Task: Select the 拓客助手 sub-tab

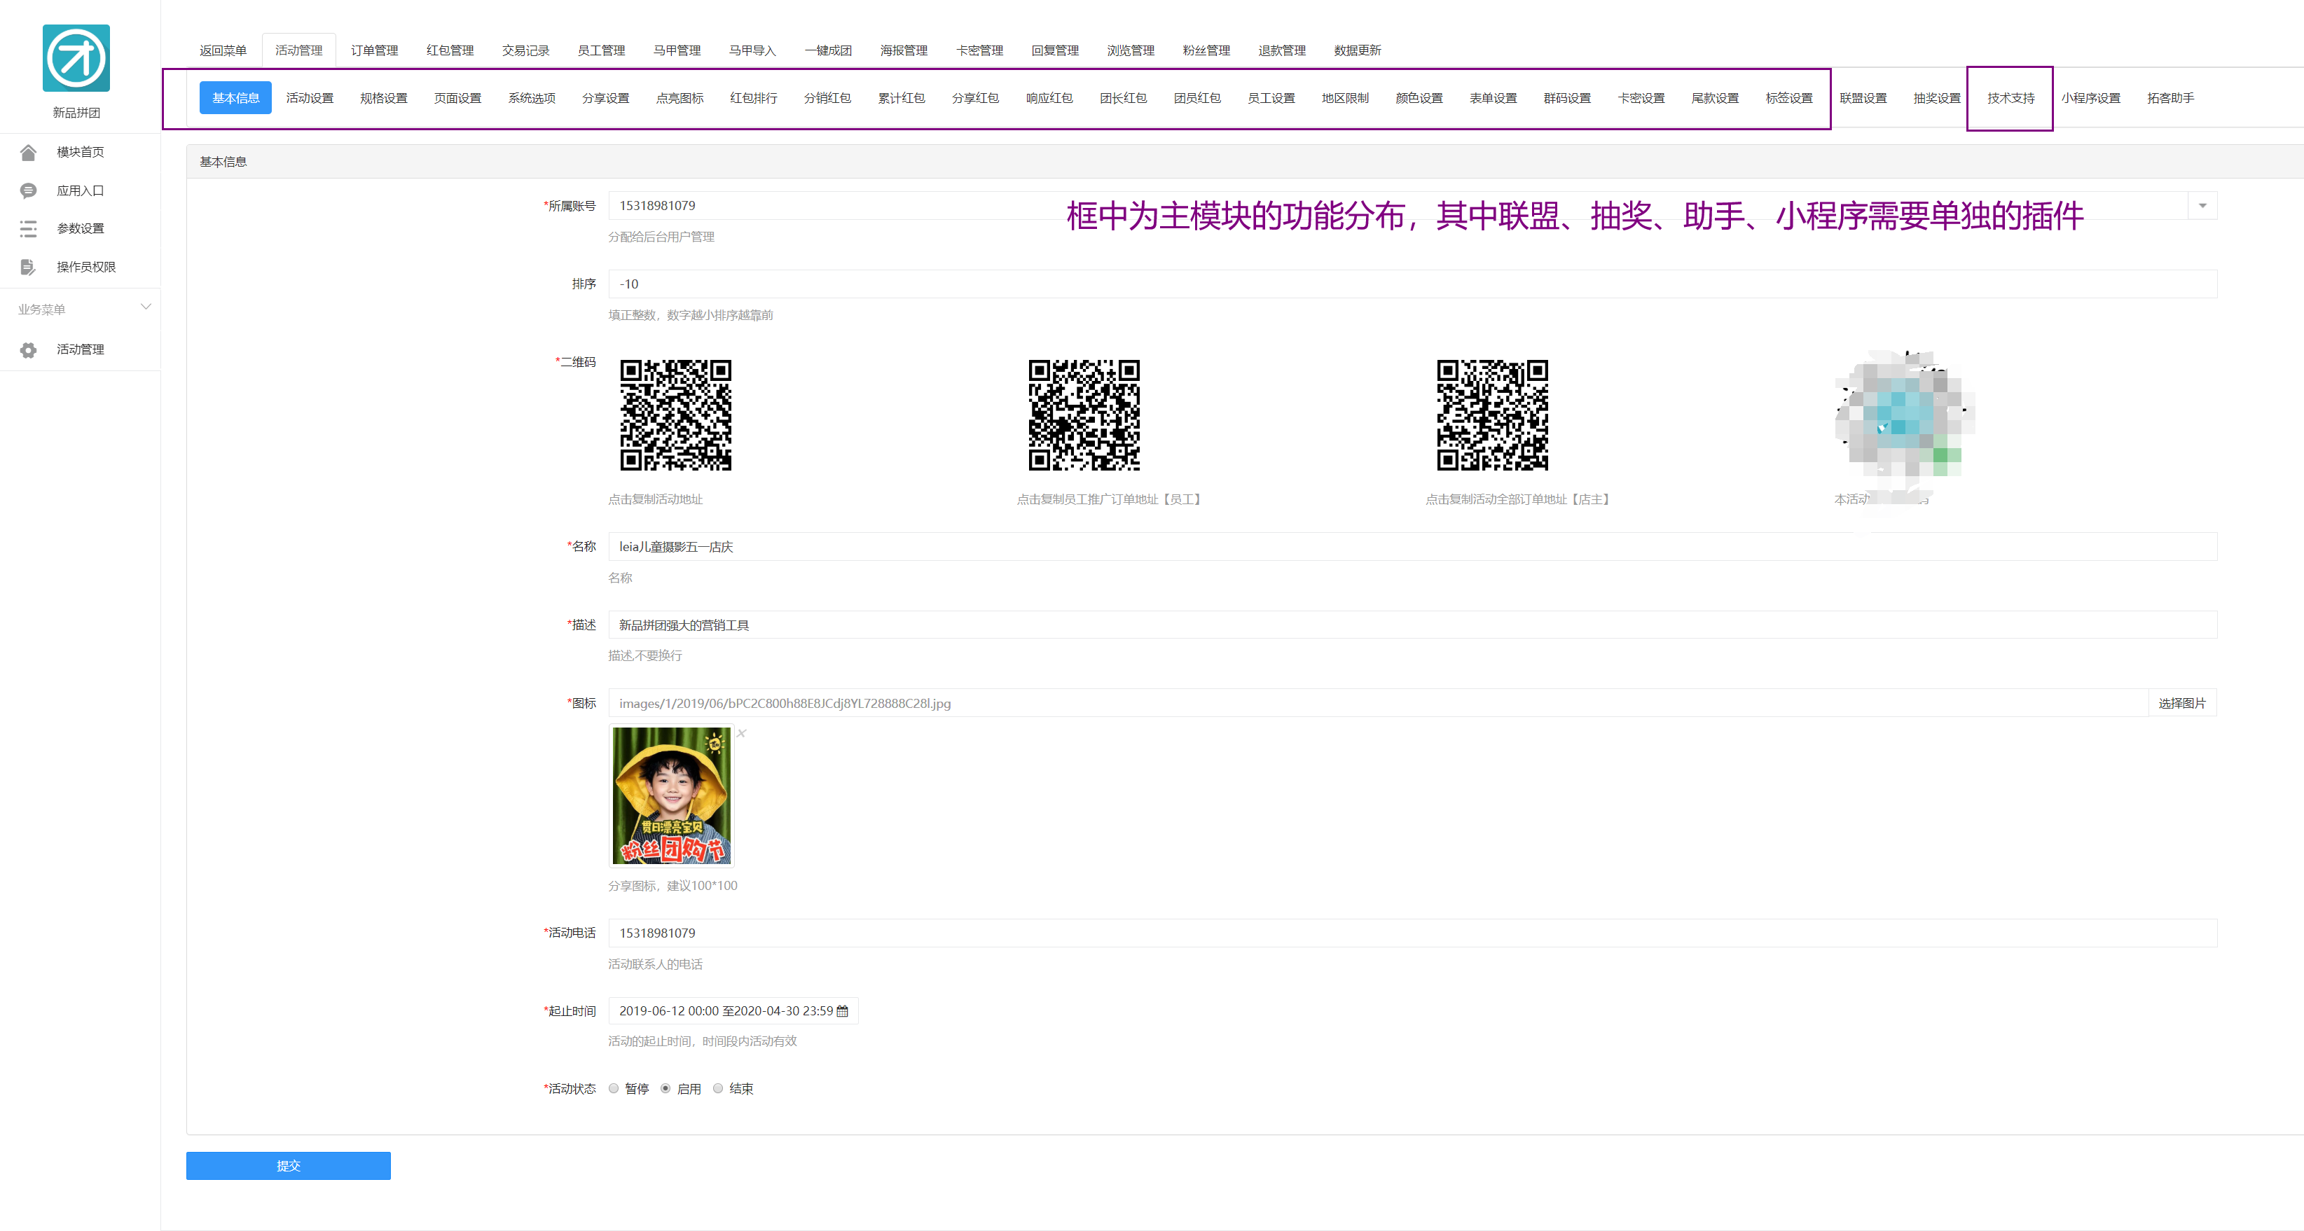Action: point(2171,97)
